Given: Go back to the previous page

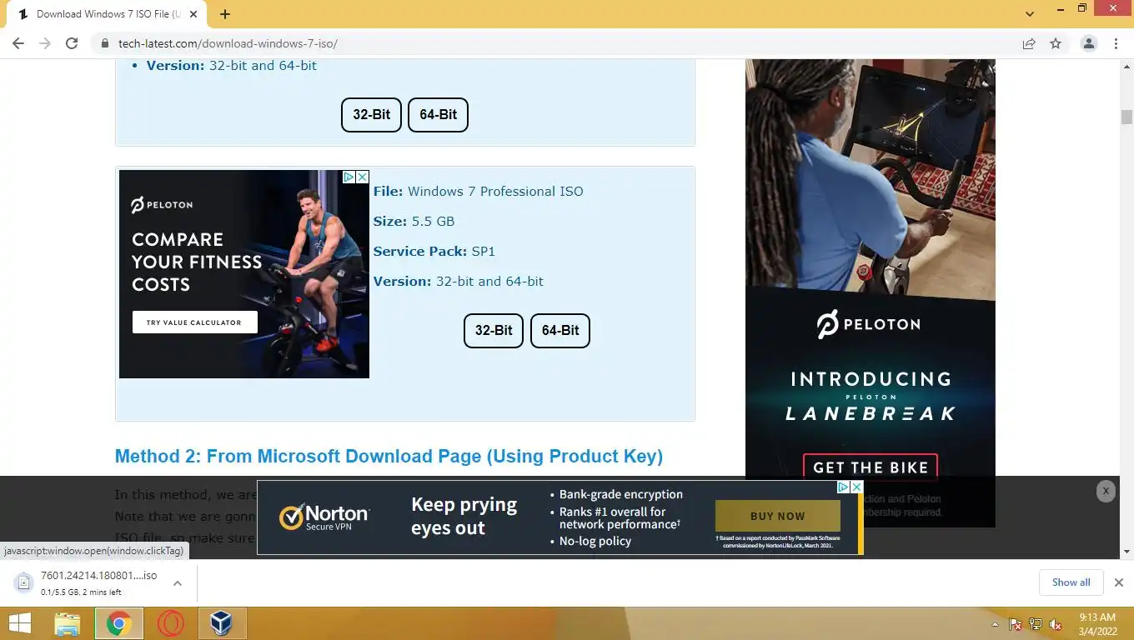Looking at the screenshot, I should (18, 43).
